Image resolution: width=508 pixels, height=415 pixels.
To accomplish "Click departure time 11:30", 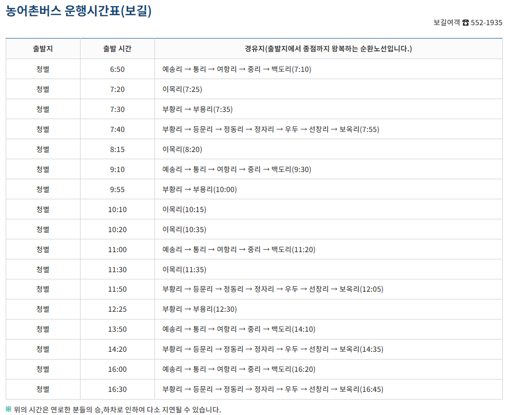I will tap(118, 270).
